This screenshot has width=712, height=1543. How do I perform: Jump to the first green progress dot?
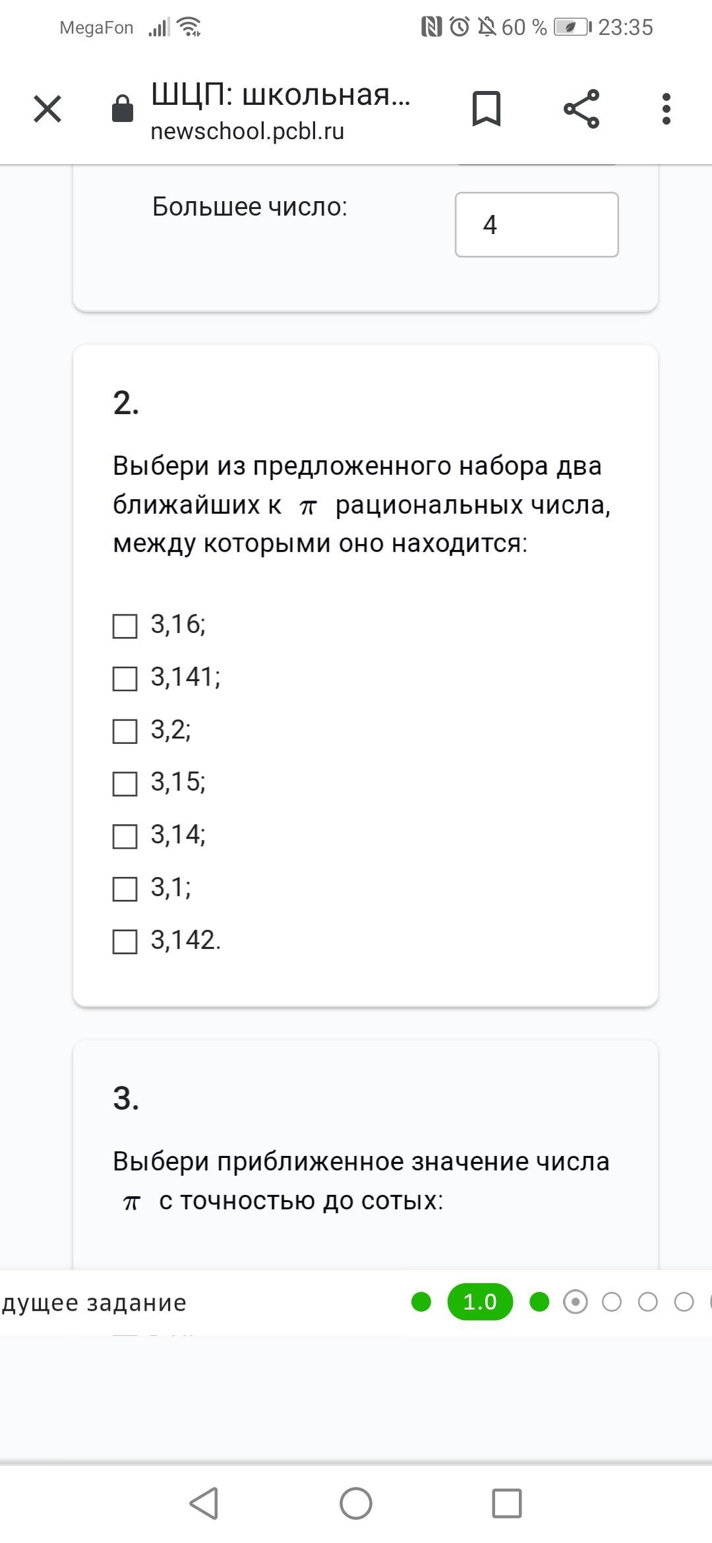click(x=421, y=1302)
